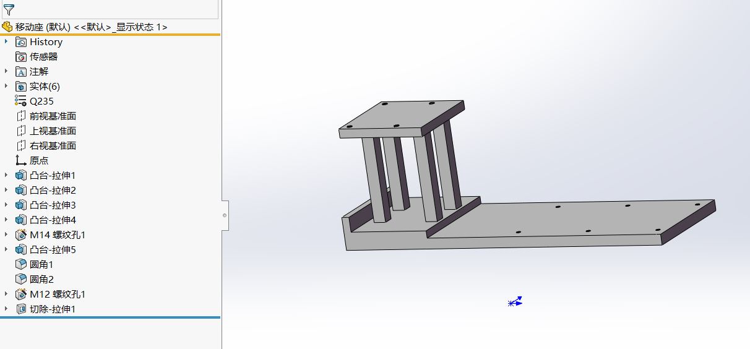Screen dimensions: 750x349
Task: Select the 切除-拉伸1 label
Action: (x=53, y=309)
